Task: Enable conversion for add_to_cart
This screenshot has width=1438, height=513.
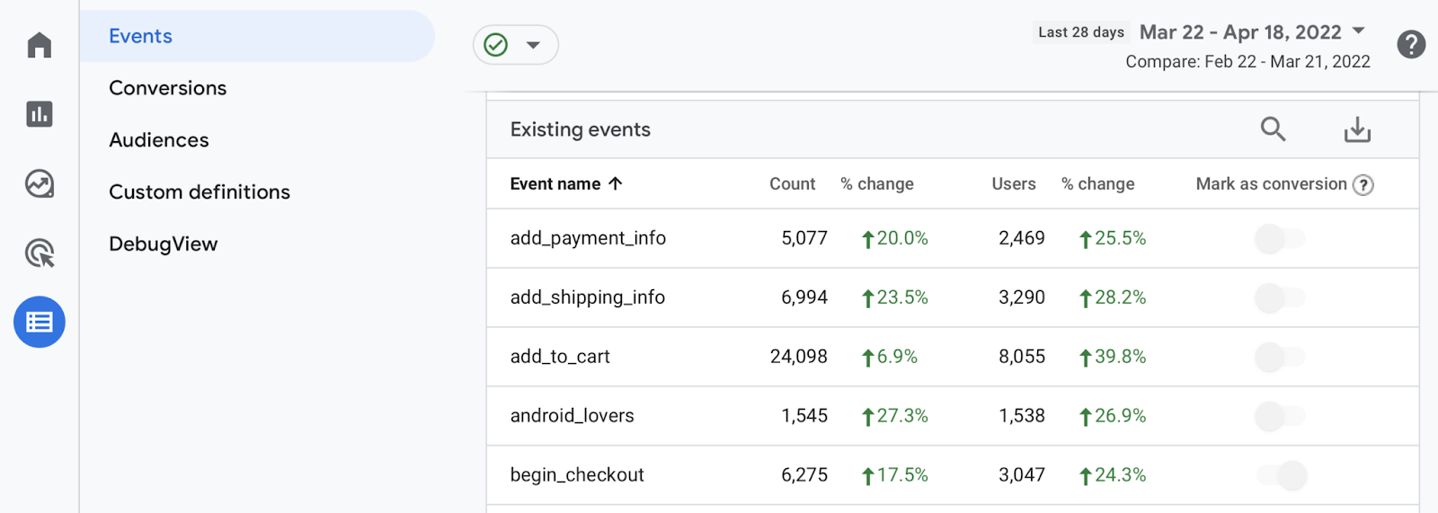Action: point(1280,357)
